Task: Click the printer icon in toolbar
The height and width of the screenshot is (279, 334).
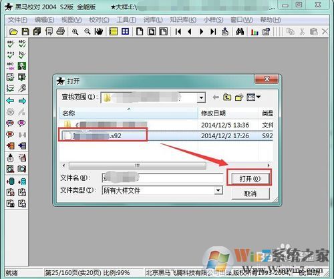Action: (x=61, y=31)
